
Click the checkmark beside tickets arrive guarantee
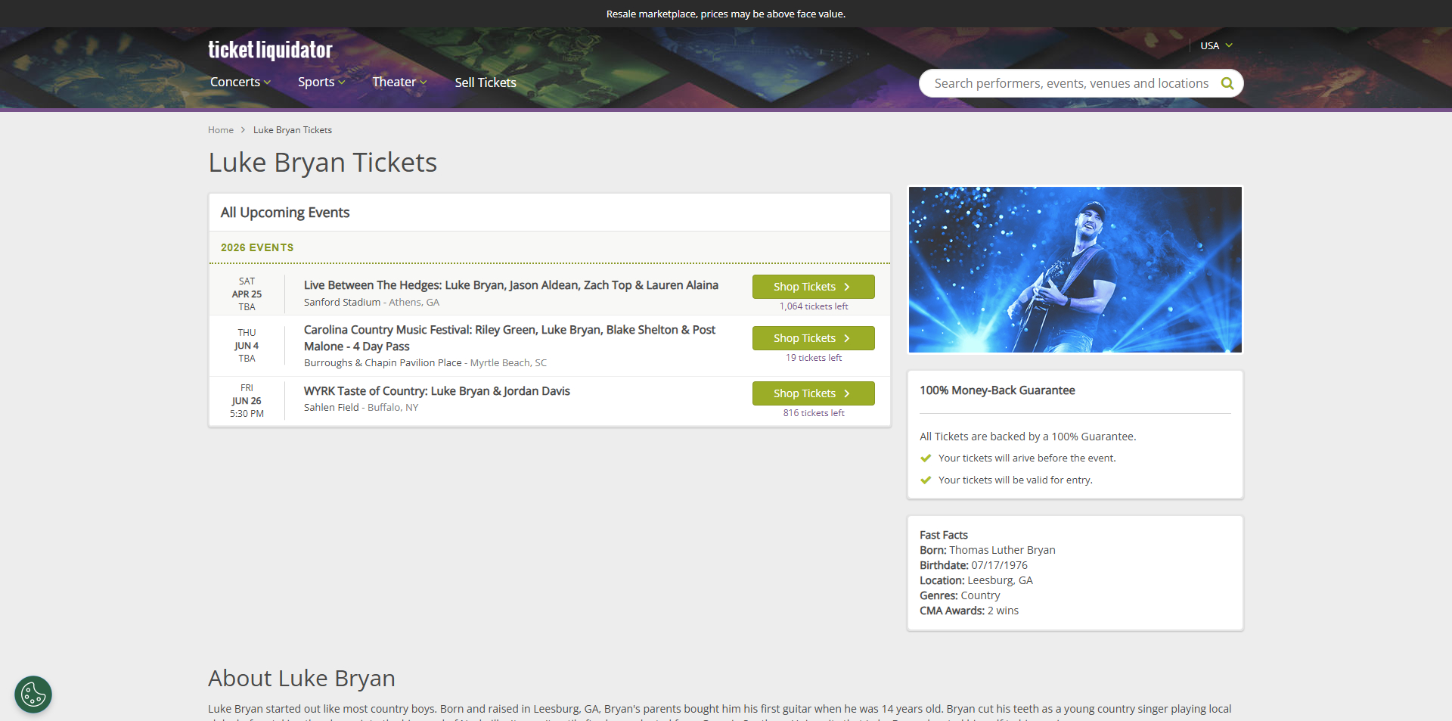(926, 458)
